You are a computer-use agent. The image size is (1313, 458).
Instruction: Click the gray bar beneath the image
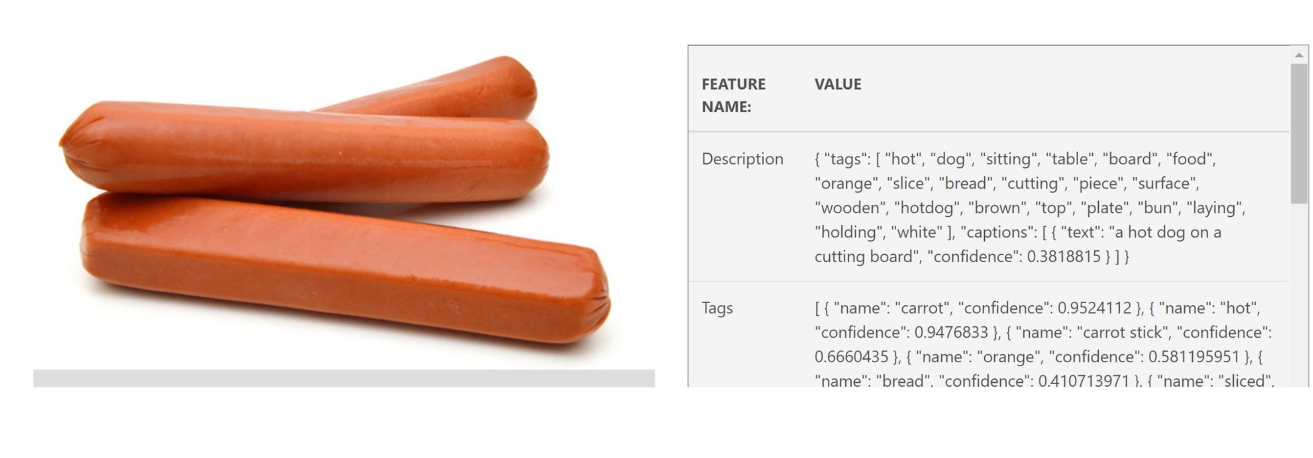tap(343, 378)
